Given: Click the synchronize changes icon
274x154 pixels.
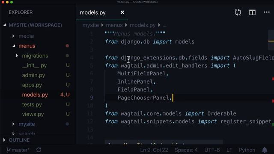Looking at the screenshot, I should click(x=39, y=150).
